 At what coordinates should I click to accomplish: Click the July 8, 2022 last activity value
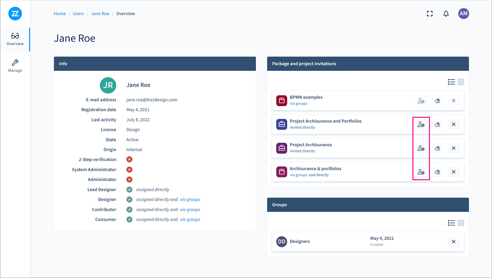(x=138, y=120)
